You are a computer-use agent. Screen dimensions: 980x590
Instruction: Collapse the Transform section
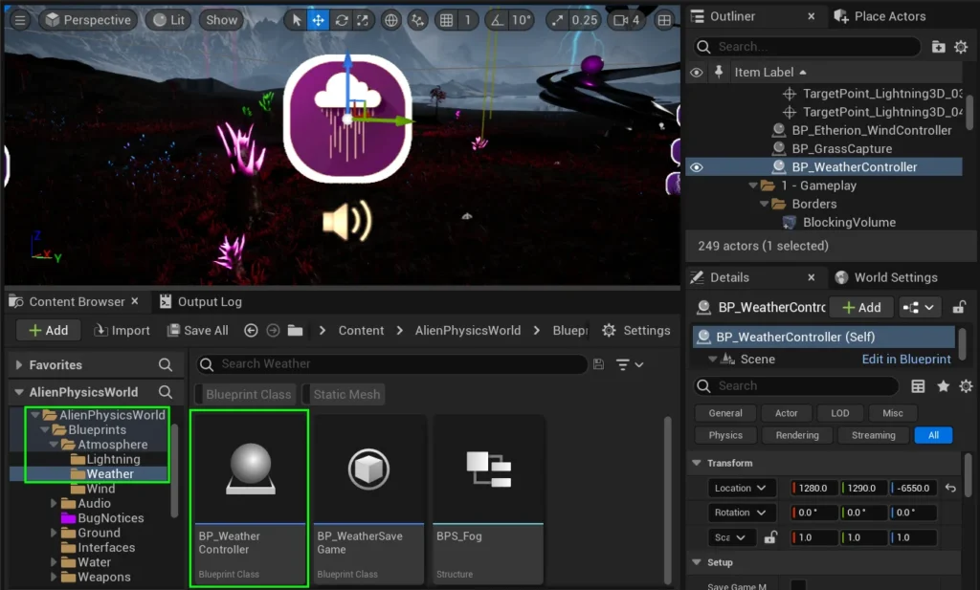click(x=696, y=463)
